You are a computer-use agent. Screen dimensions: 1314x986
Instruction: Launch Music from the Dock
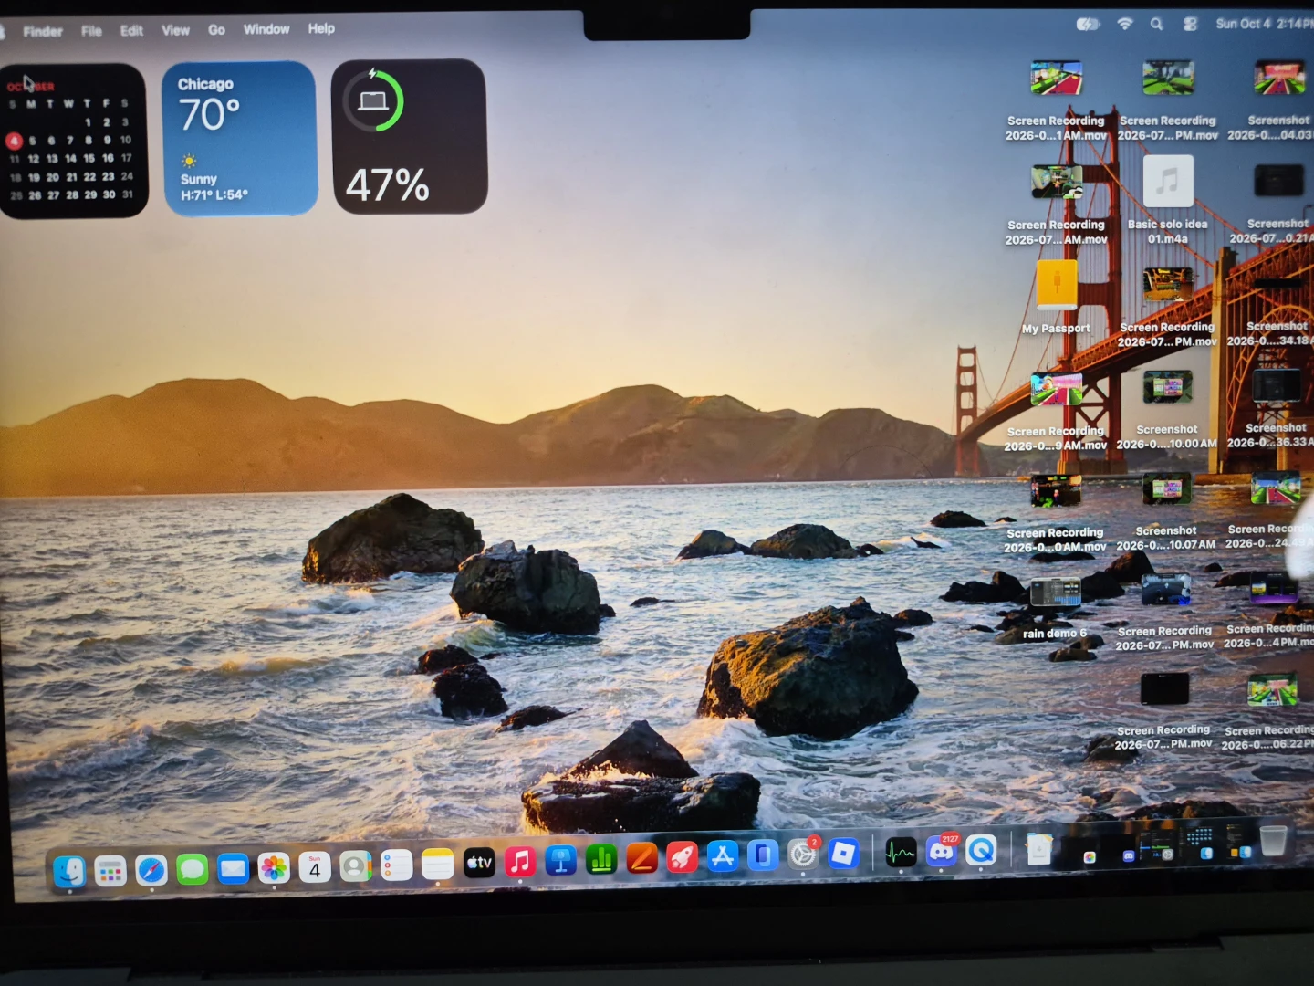520,861
